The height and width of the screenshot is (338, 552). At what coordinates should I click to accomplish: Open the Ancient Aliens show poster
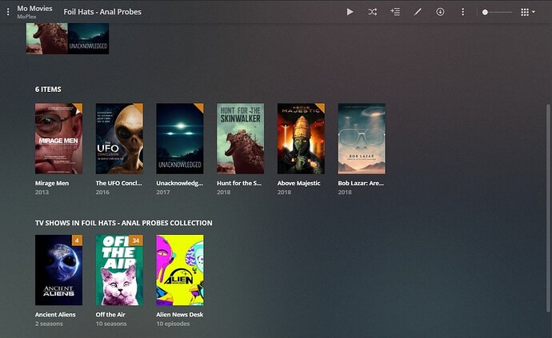click(x=58, y=270)
